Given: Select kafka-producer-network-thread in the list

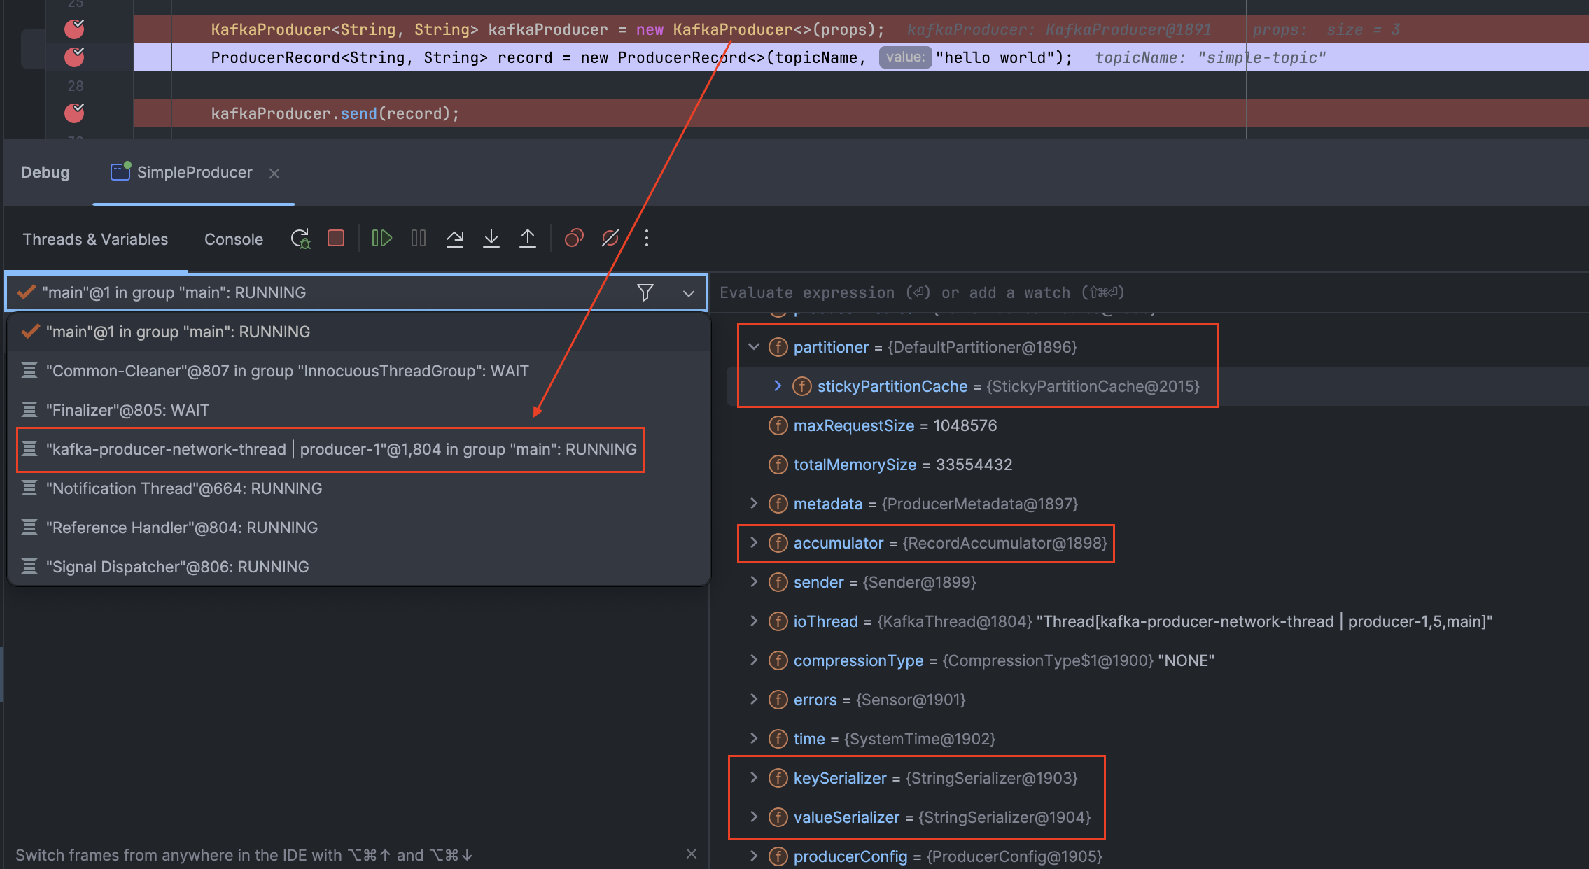Looking at the screenshot, I should tap(341, 449).
